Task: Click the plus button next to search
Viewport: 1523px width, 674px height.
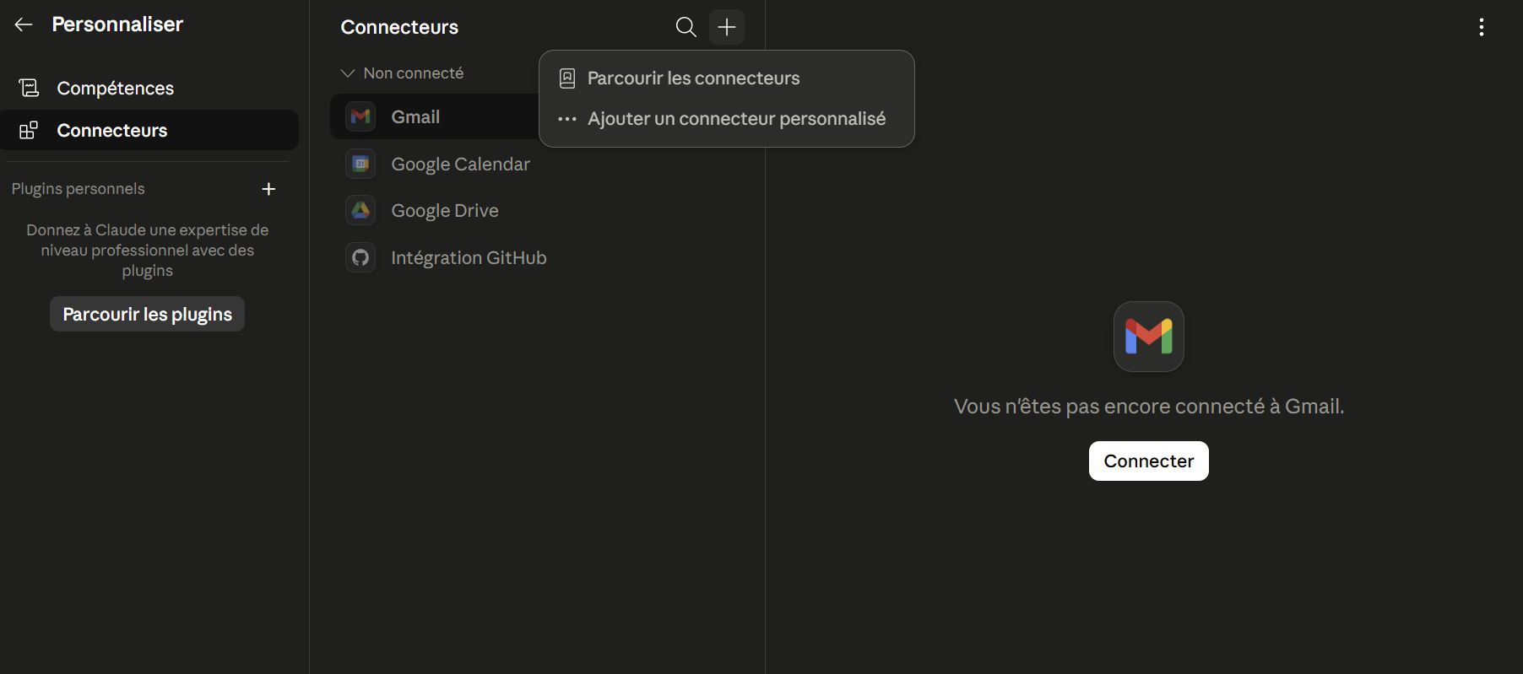Action: click(x=727, y=27)
